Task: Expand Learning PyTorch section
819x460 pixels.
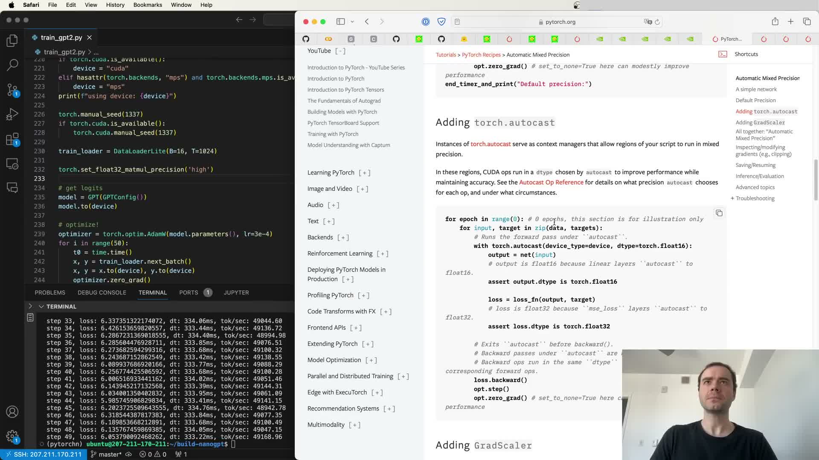Action: tap(364, 172)
